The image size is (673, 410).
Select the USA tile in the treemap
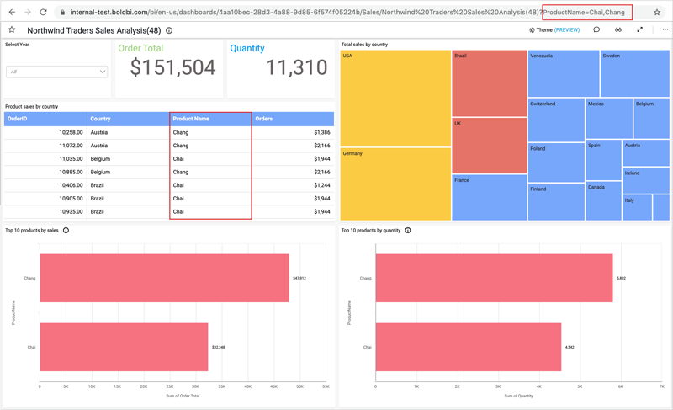click(x=395, y=97)
